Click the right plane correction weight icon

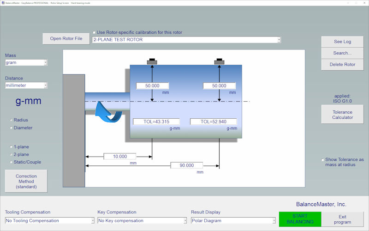pos(219,61)
